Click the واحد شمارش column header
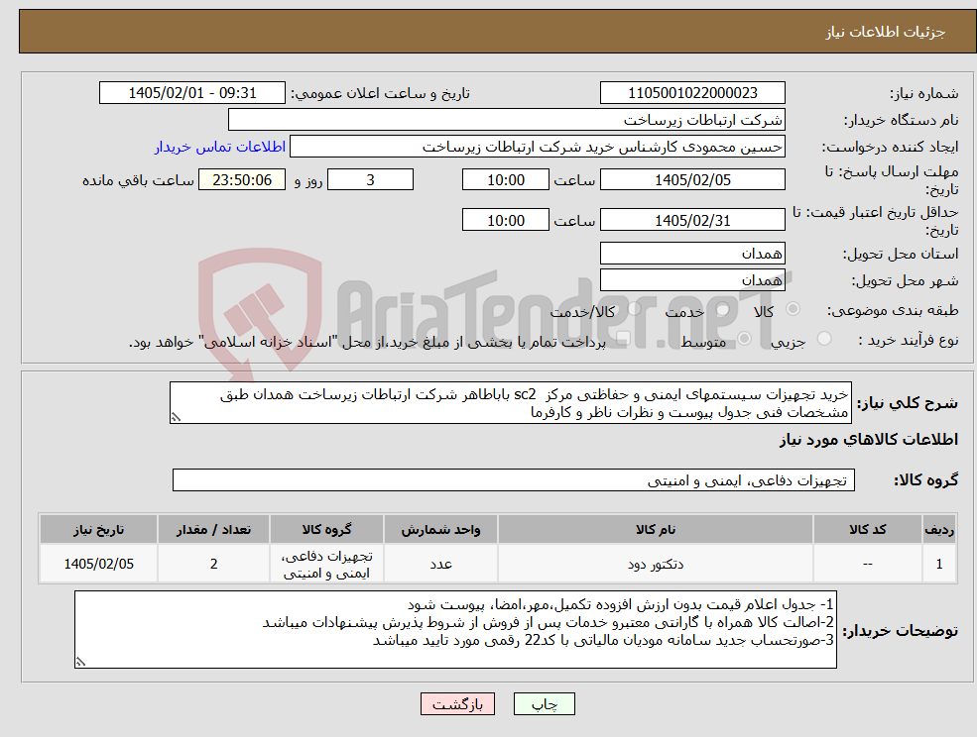This screenshot has width=977, height=737. pyautogui.click(x=440, y=530)
